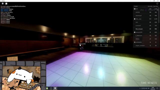Click the Roblox icon in the taskbar
160x90 pixels.
[55, 88]
